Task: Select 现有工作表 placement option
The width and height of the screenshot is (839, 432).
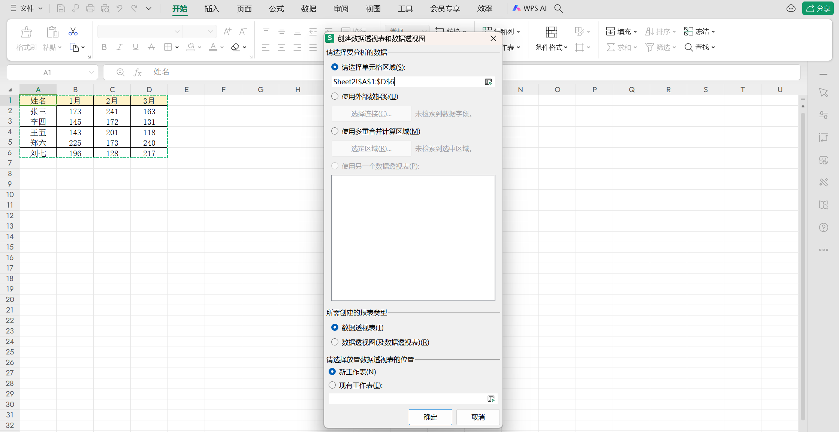Action: point(332,385)
